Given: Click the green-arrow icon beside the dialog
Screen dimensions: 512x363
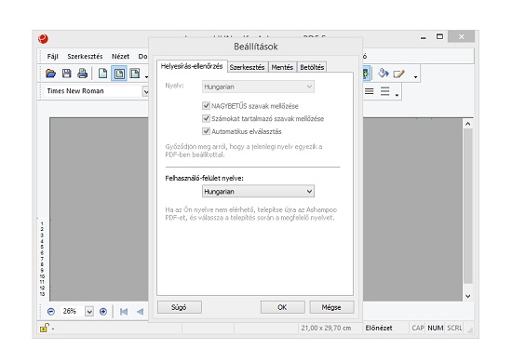Looking at the screenshot, I should [366, 74].
